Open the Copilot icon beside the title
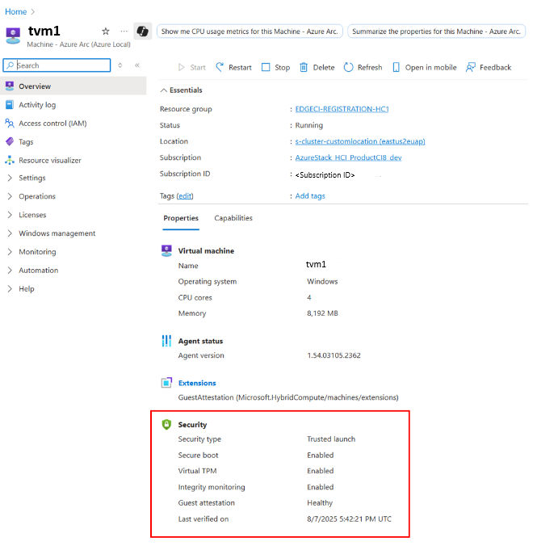Screen dimensions: 537x550 tap(143, 31)
